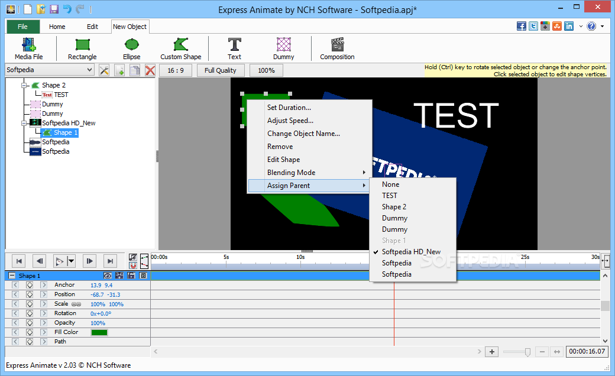Share via the StumbleUpon icon

557,26
